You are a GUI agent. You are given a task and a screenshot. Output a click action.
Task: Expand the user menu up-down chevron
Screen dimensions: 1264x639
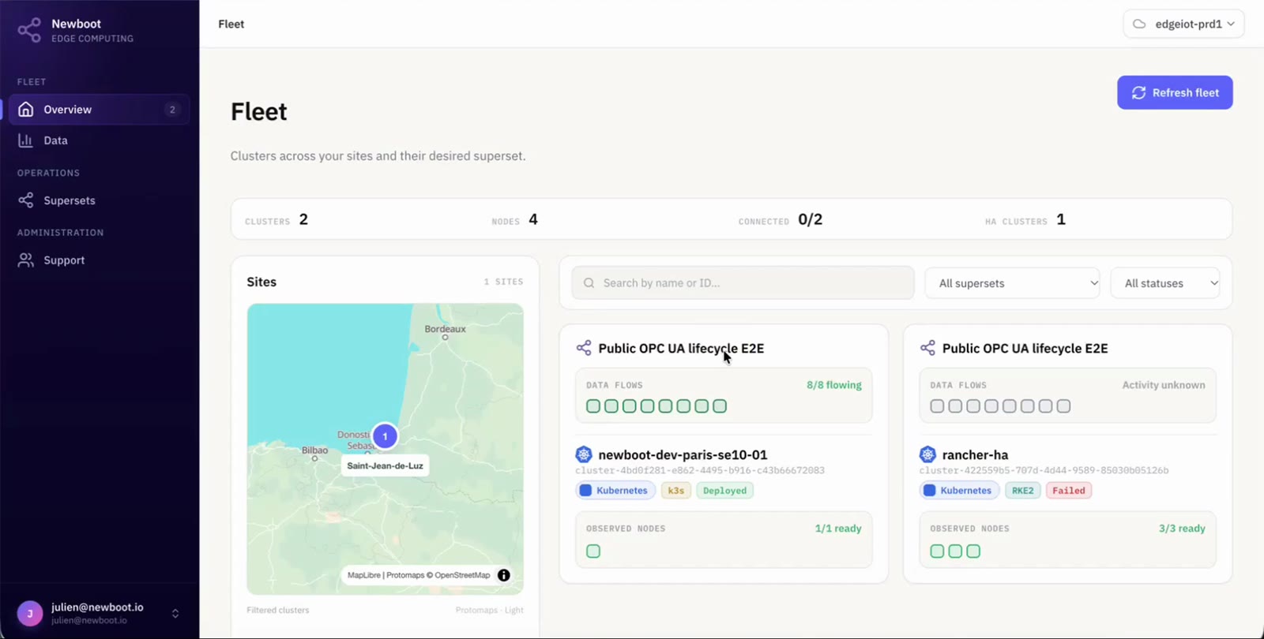(x=175, y=613)
